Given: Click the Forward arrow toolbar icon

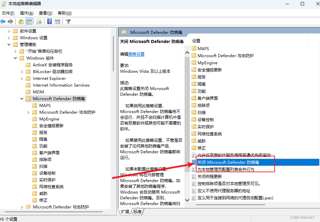Looking at the screenshot, I should (x=10, y=21).
